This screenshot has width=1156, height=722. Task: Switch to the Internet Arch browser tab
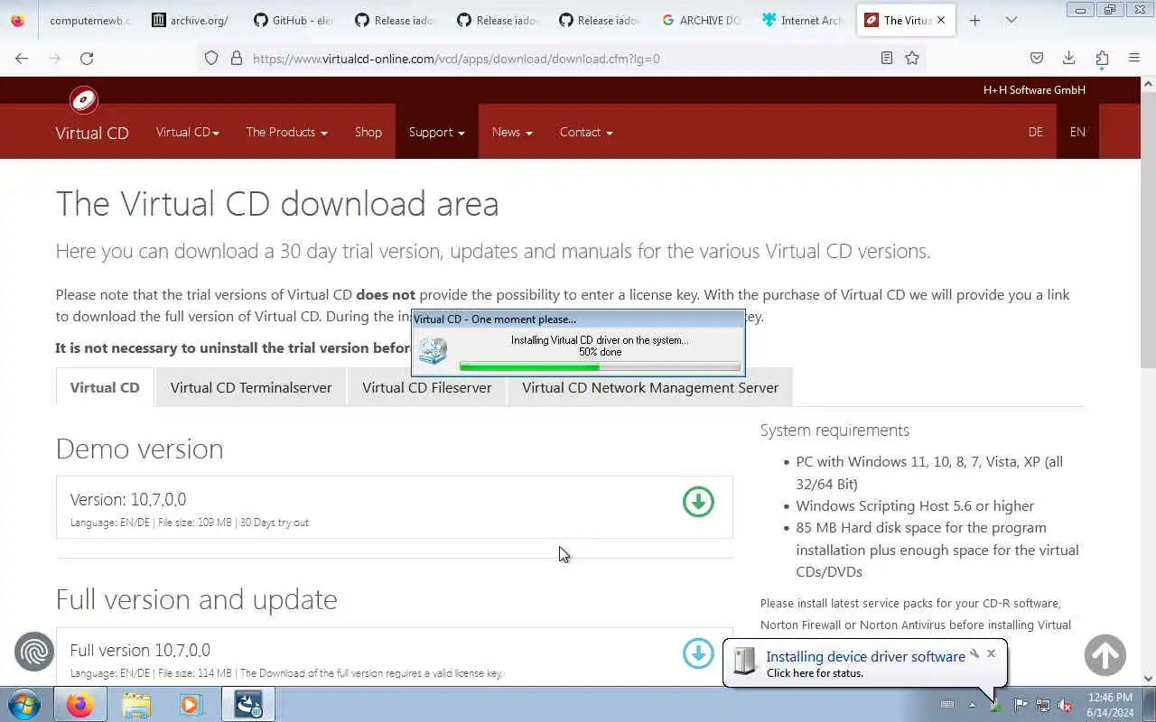(804, 20)
